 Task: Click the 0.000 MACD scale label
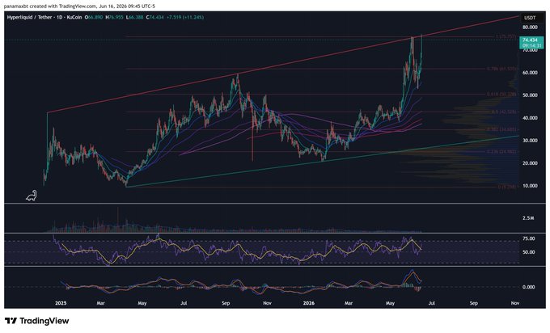529,287
